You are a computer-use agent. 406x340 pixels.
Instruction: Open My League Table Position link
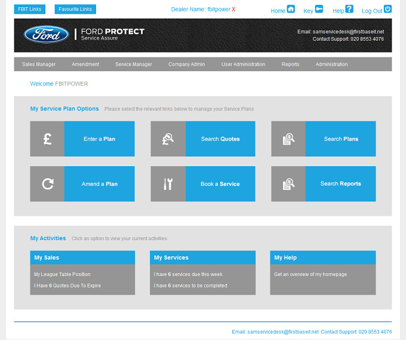click(x=62, y=274)
